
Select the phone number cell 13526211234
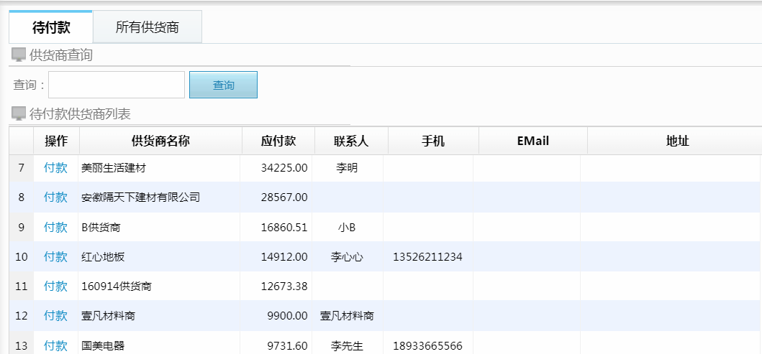(427, 256)
